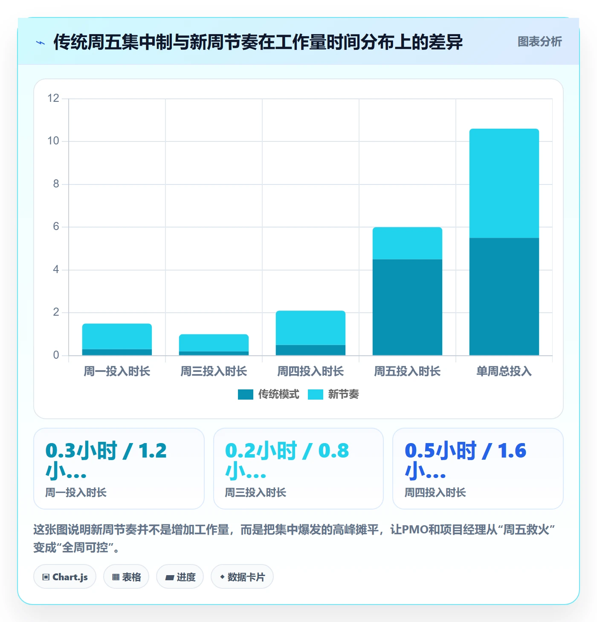Toggle the 传统模式 legend color swatch

pyautogui.click(x=246, y=395)
